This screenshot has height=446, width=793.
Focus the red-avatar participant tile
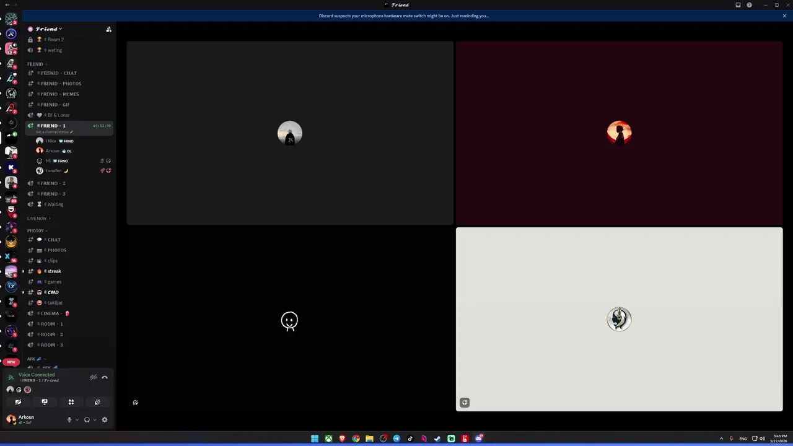(x=619, y=133)
